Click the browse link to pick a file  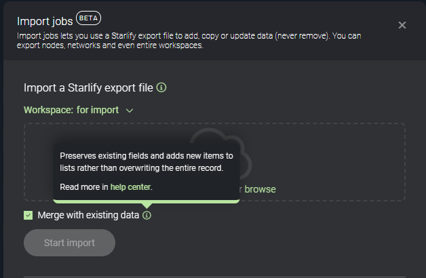(x=260, y=189)
